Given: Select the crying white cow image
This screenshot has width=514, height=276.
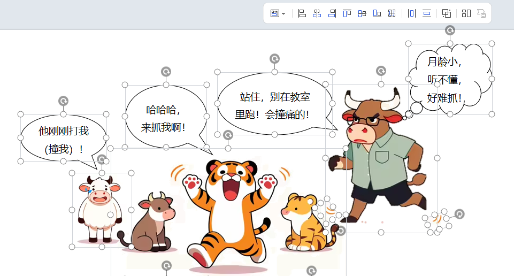Looking at the screenshot, I should click(99, 209).
